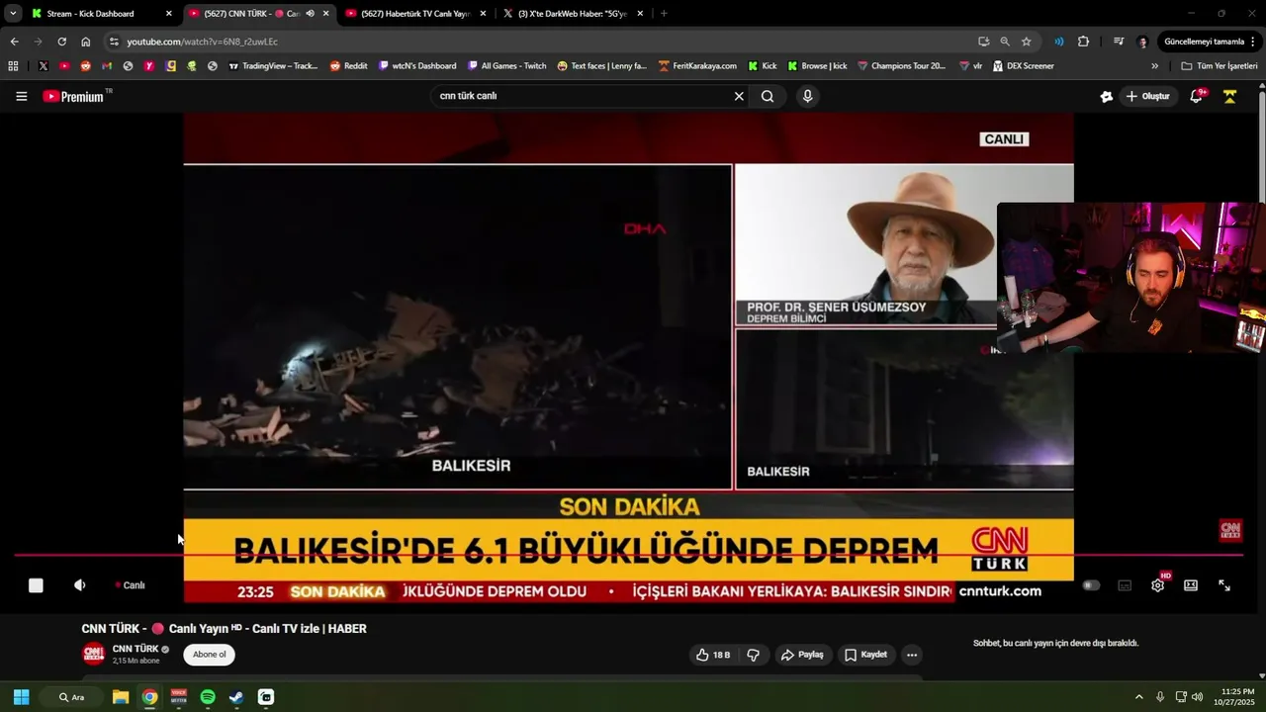Subscribe using the Abone ol button
Viewport: 1266px width, 712px height.
[x=209, y=655]
